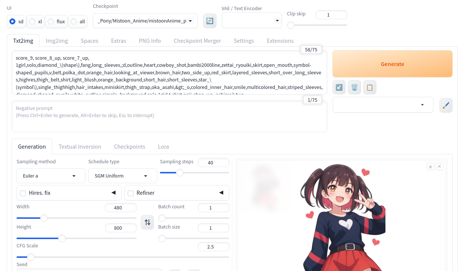Adjust the Width slider
Viewport: 462px width, 271px height.
coord(77,218)
